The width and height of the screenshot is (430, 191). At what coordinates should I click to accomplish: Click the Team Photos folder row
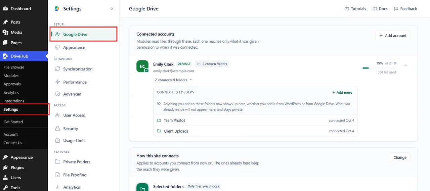(x=255, y=121)
